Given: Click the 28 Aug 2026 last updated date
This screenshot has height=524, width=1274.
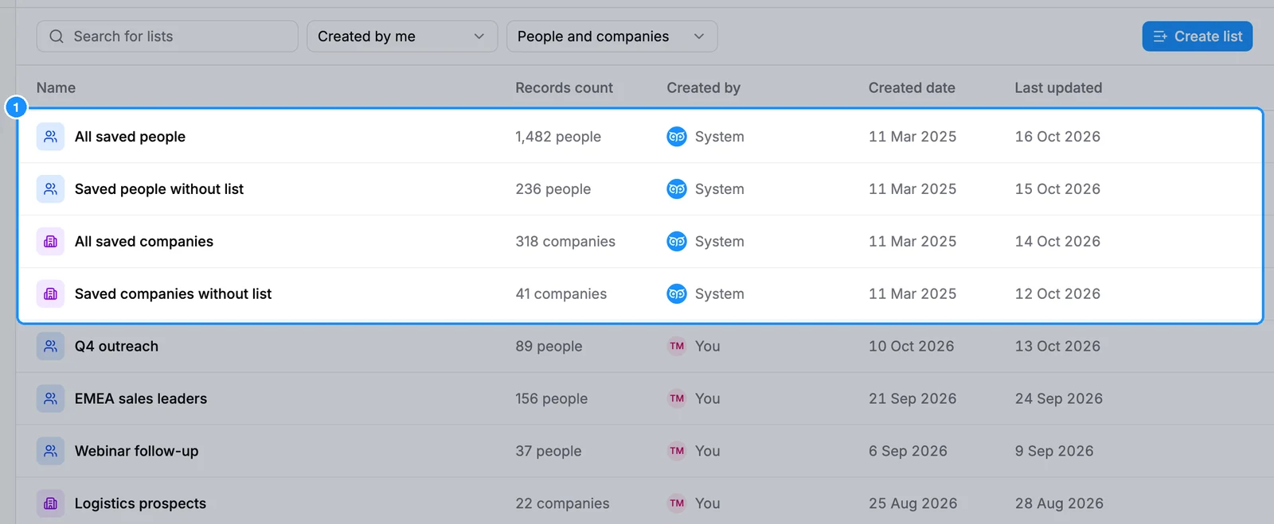Looking at the screenshot, I should [x=1059, y=504].
